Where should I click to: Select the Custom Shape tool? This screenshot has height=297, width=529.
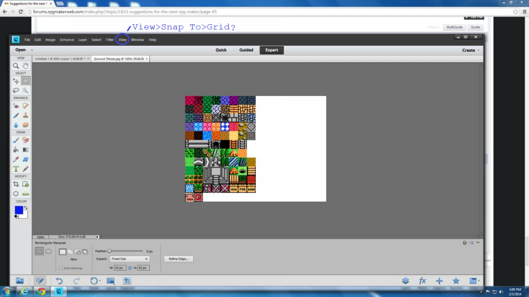(x=26, y=159)
